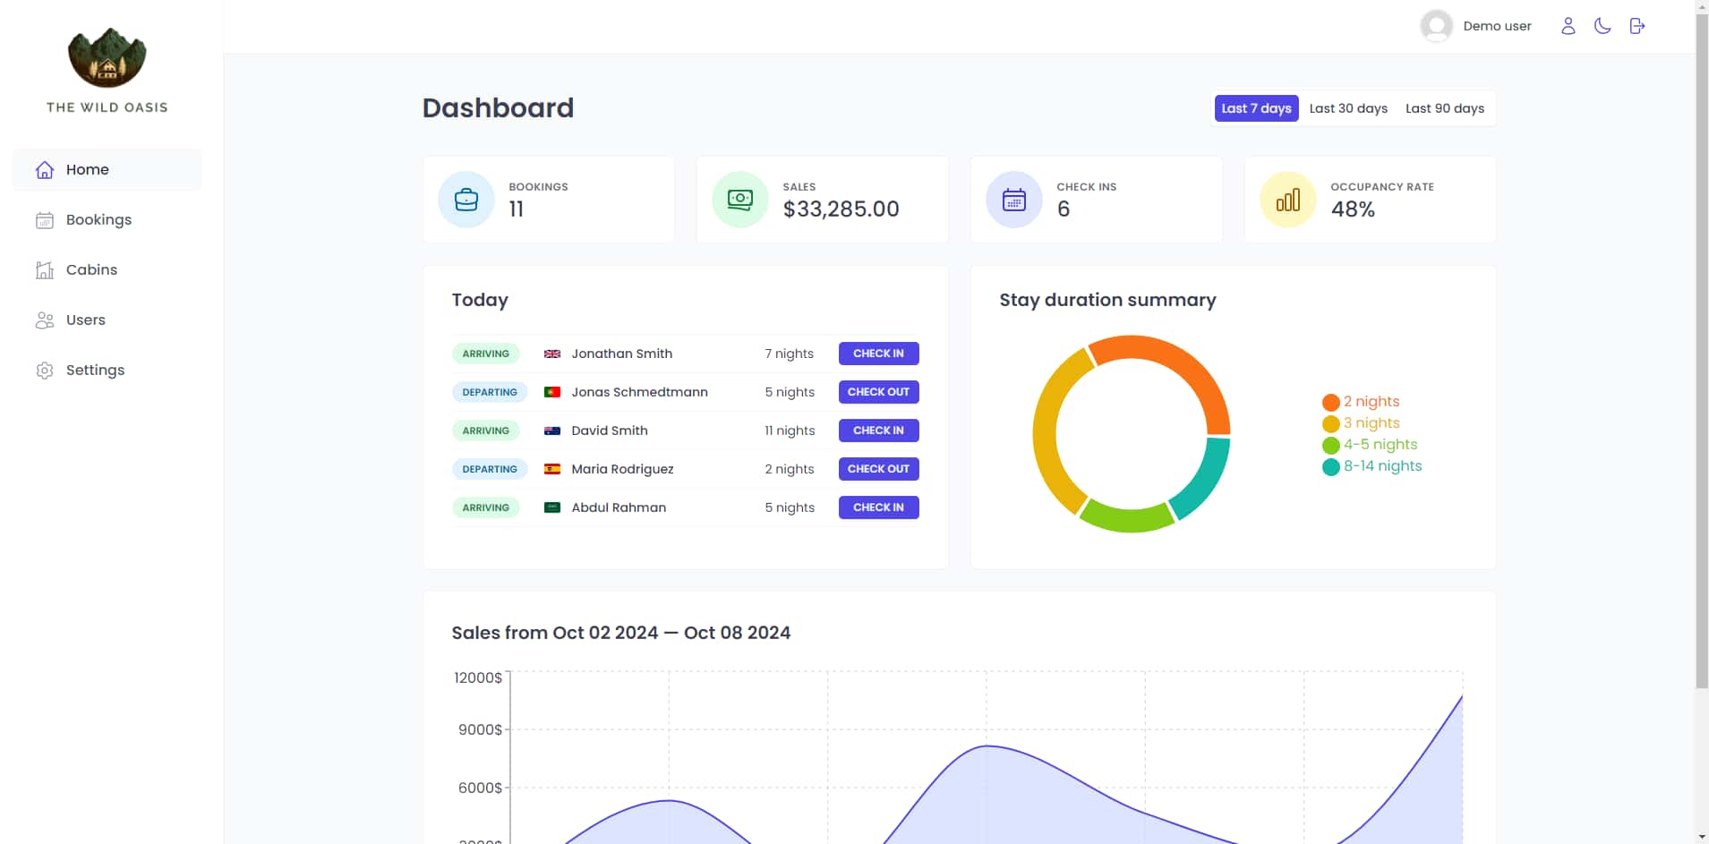
Task: Open Cabins page from sidebar
Action: click(91, 269)
